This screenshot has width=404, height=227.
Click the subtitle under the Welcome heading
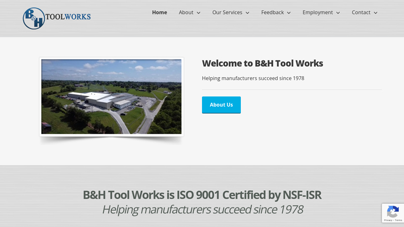point(253,78)
